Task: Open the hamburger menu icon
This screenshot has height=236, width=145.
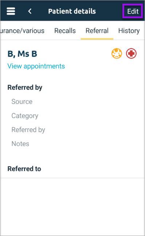Action: click(x=11, y=11)
